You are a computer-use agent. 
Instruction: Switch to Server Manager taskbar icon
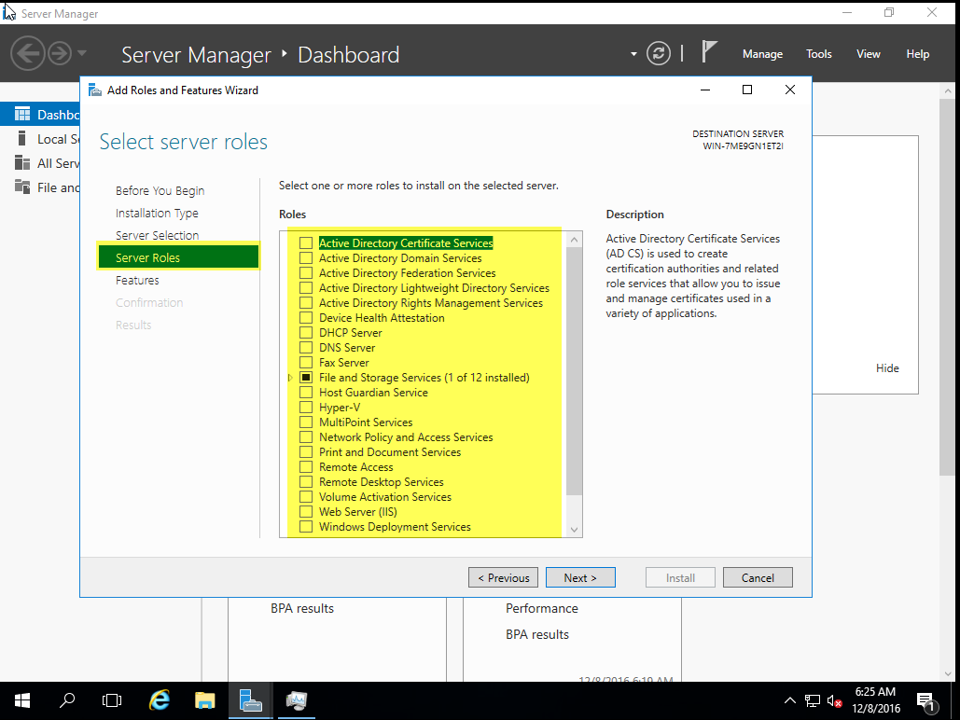pos(250,700)
